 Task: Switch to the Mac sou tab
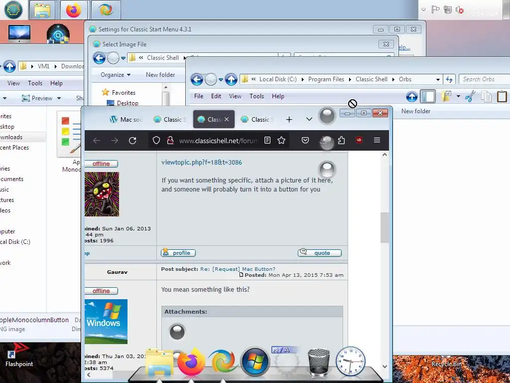click(127, 120)
